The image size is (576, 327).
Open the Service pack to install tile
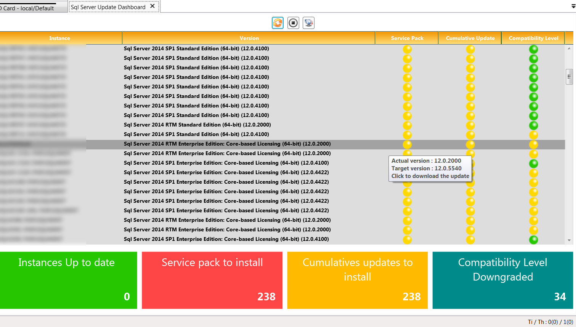(x=212, y=280)
